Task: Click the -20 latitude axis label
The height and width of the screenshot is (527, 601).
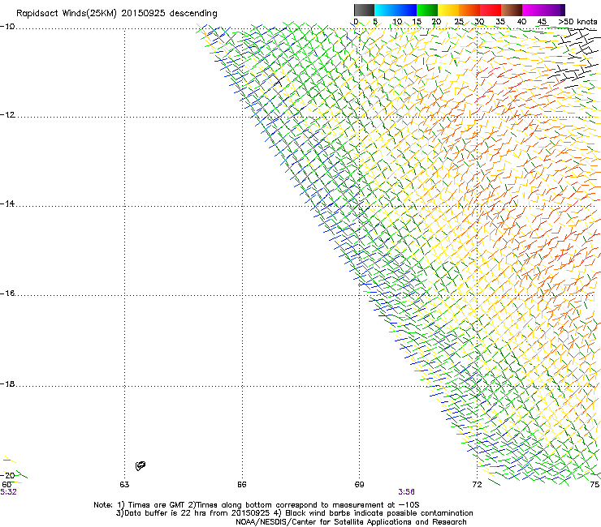Action: point(7,475)
